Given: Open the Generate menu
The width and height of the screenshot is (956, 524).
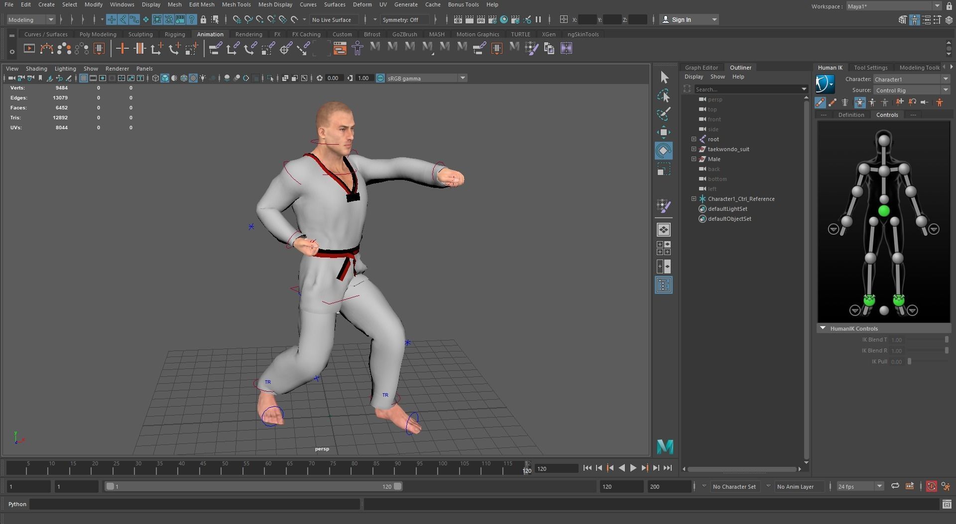Looking at the screenshot, I should pyautogui.click(x=406, y=4).
